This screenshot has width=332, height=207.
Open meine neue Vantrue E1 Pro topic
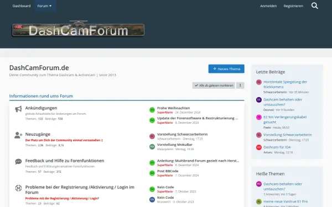(x=286, y=201)
